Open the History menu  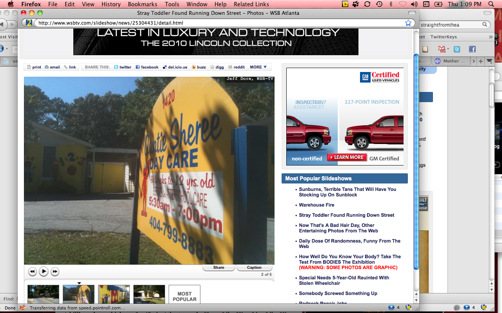click(111, 4)
